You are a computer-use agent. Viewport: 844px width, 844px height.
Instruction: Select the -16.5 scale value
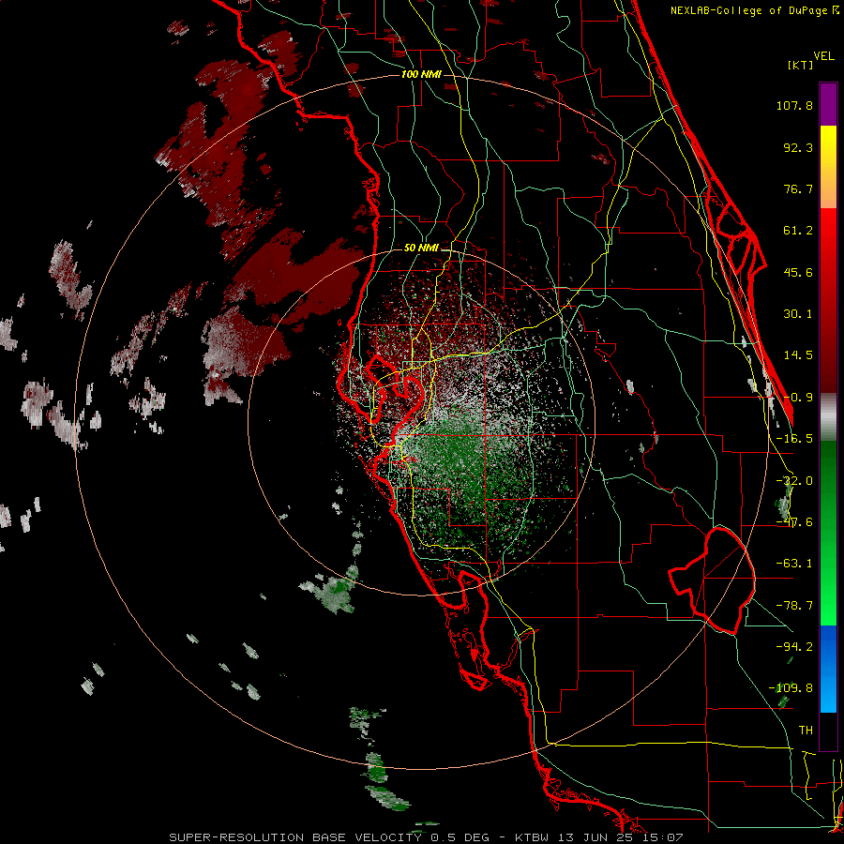pos(794,439)
